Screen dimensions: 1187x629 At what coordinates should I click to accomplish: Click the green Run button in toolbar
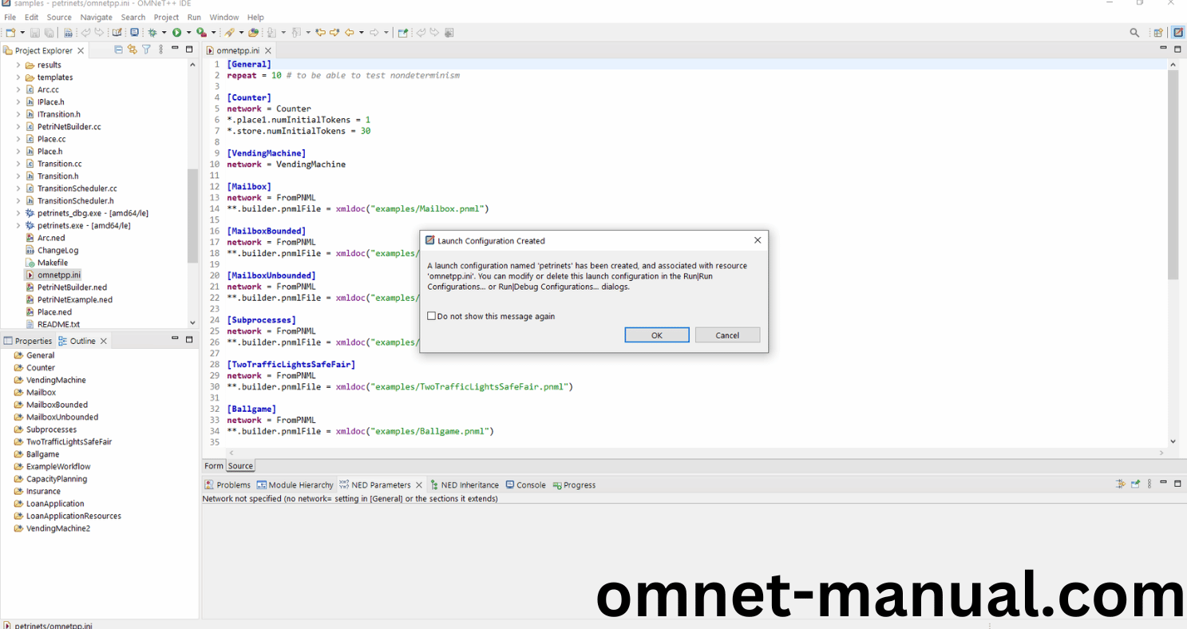pos(176,33)
